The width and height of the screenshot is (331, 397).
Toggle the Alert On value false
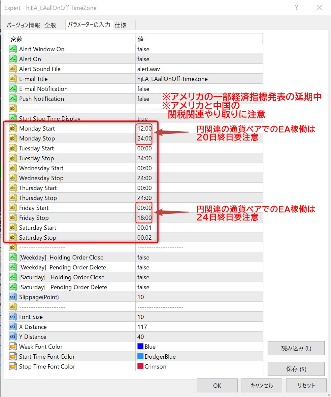(x=143, y=59)
